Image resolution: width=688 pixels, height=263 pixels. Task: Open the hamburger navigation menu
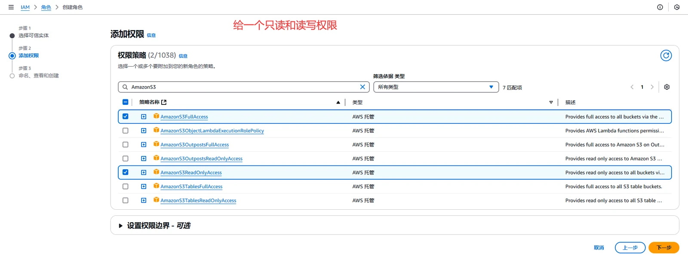coord(11,7)
